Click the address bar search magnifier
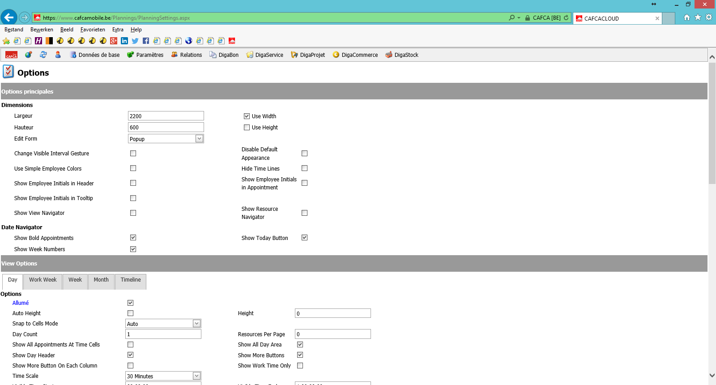The image size is (716, 385). pyautogui.click(x=512, y=17)
